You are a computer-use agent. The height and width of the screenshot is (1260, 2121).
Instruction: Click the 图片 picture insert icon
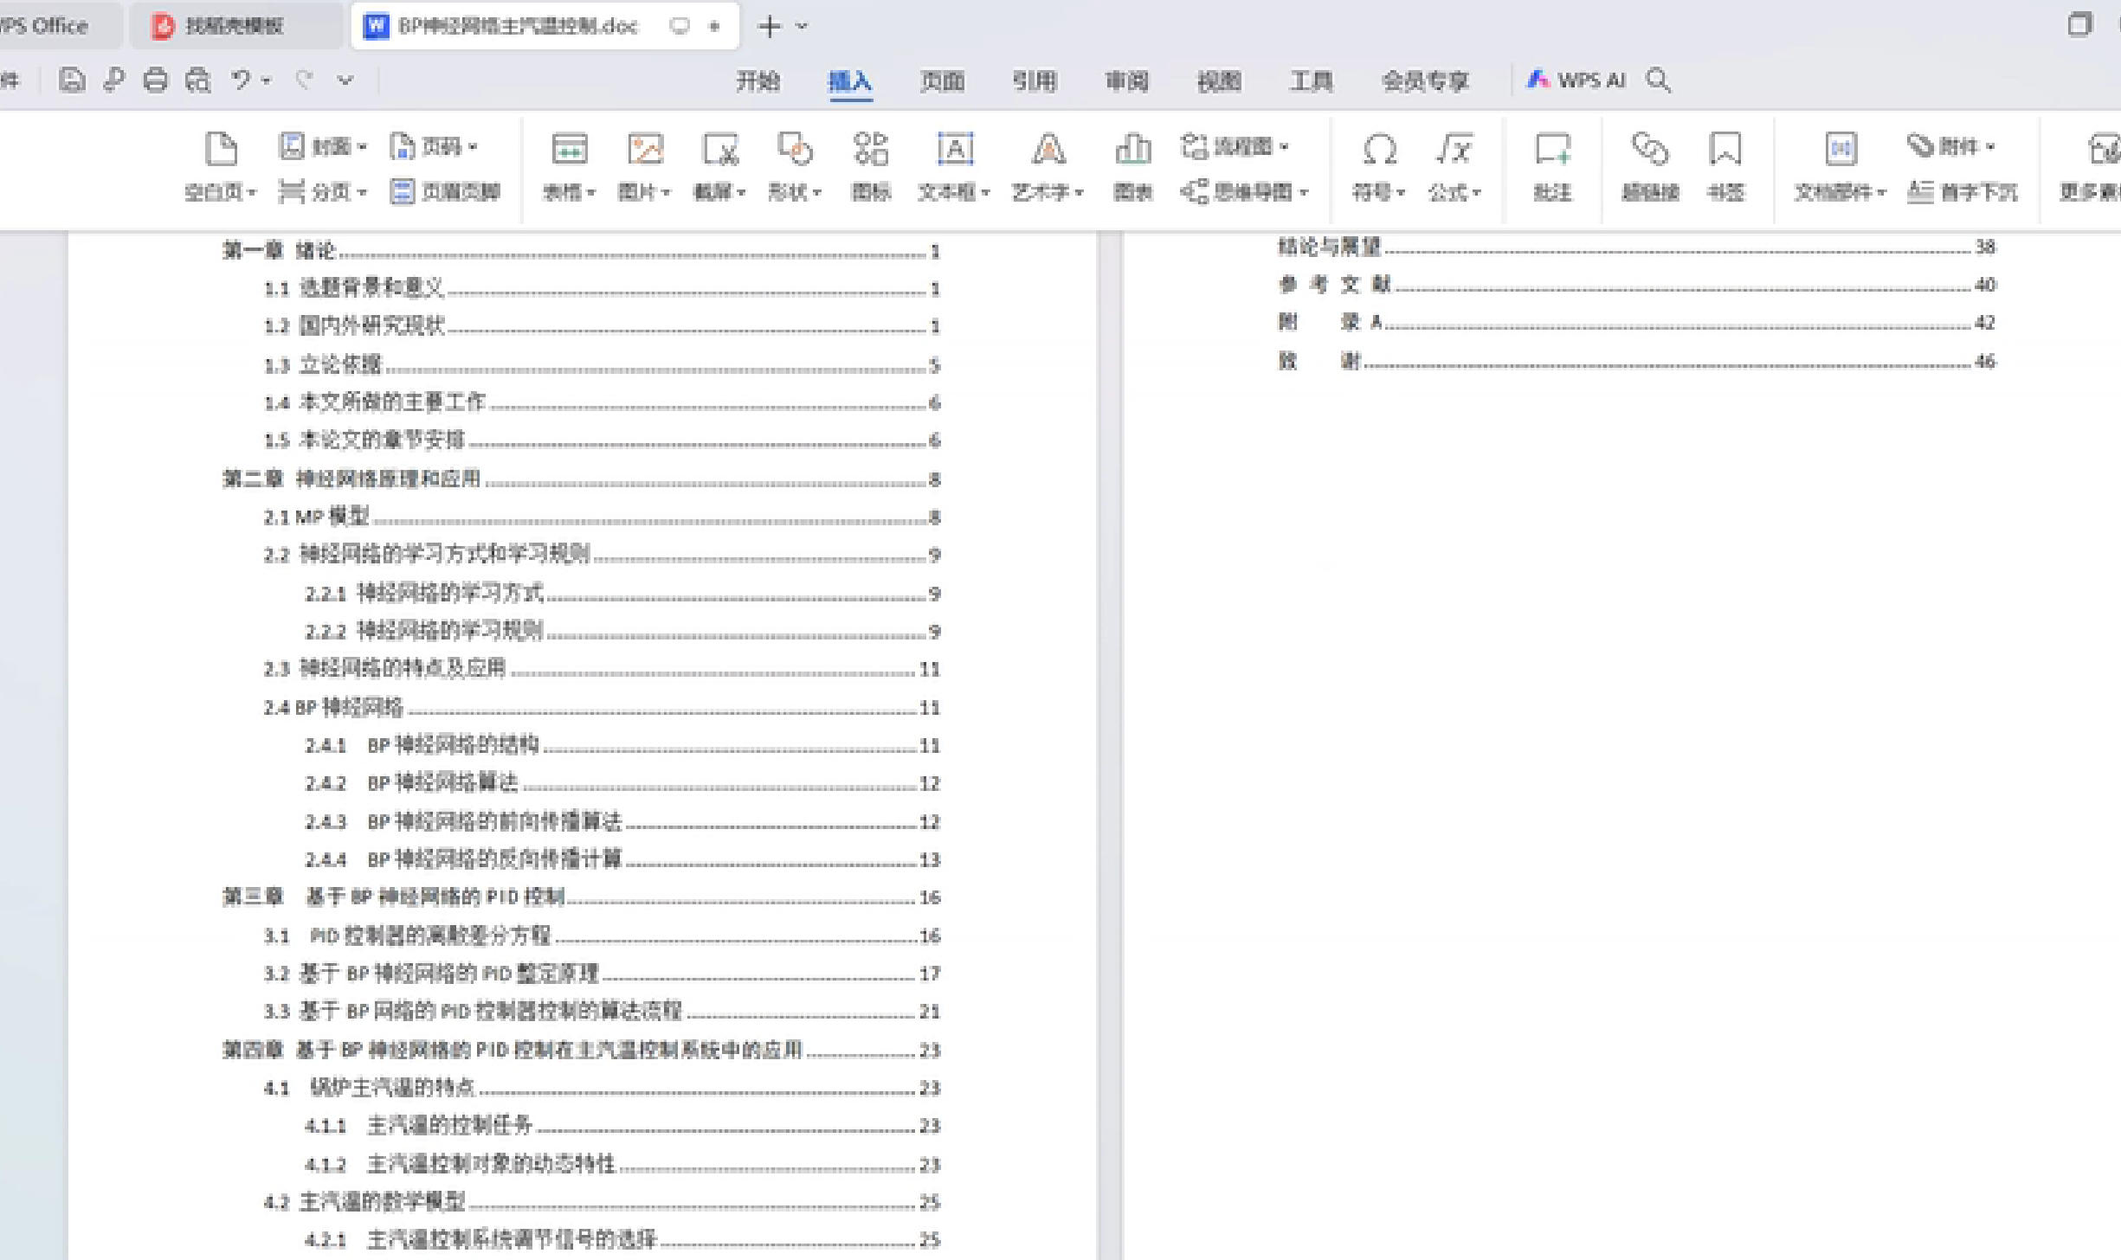(x=644, y=149)
